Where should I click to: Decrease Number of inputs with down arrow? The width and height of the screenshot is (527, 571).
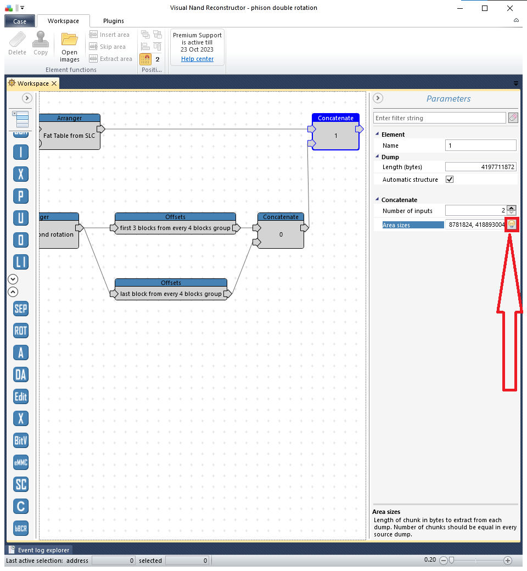pos(511,212)
